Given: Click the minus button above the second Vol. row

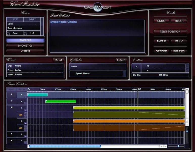Looking at the screenshot, I should point(26,126).
